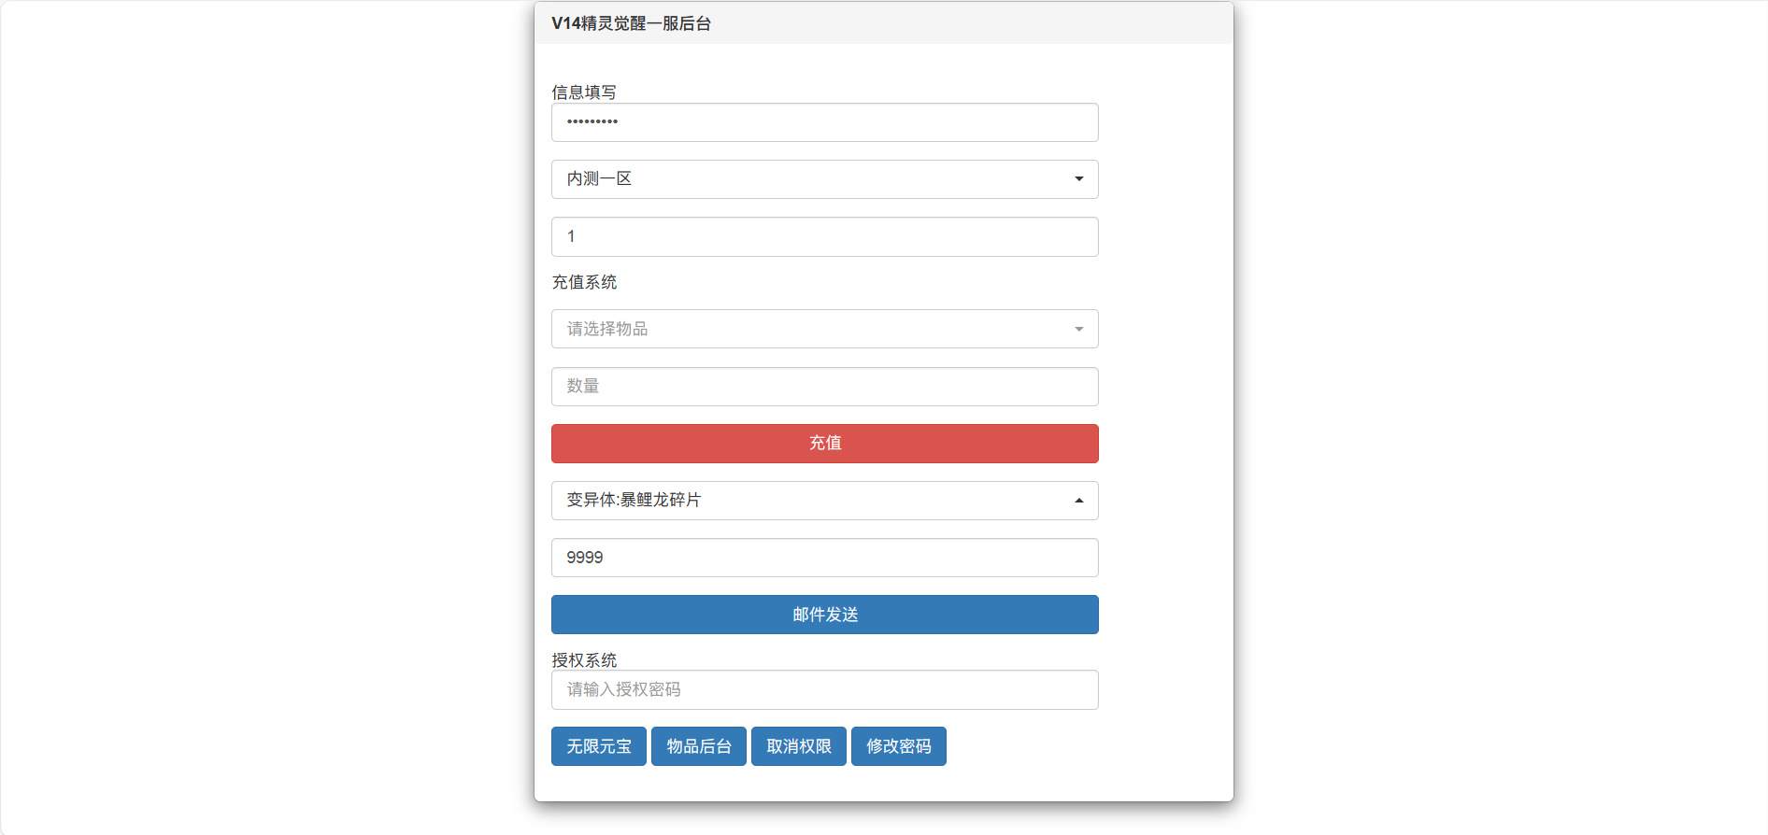Focus the masked password field under 信息填写
The width and height of the screenshot is (1768, 835).
(824, 122)
